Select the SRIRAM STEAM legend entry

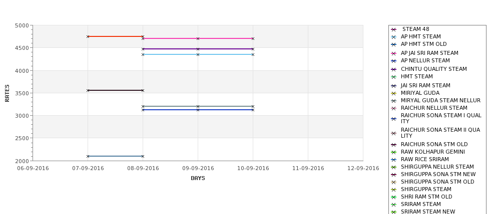coord(421,204)
